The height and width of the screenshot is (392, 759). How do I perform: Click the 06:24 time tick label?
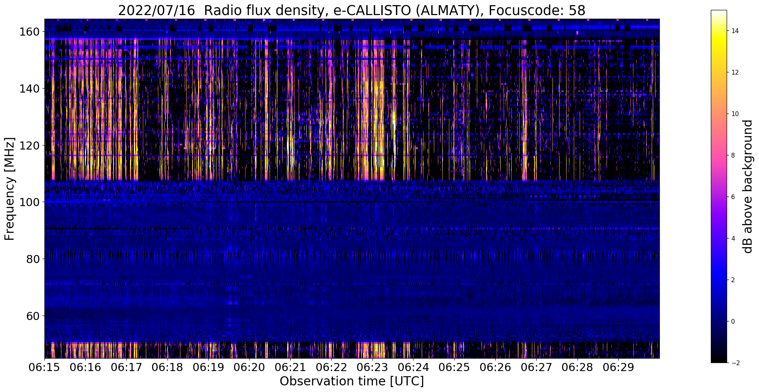point(413,367)
